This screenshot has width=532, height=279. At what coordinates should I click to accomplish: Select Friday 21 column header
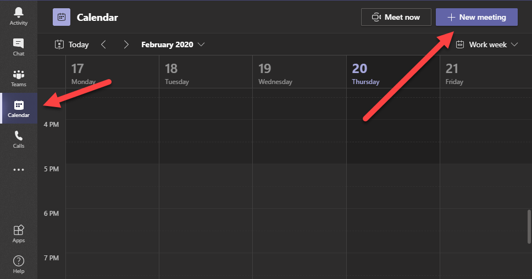pos(486,72)
